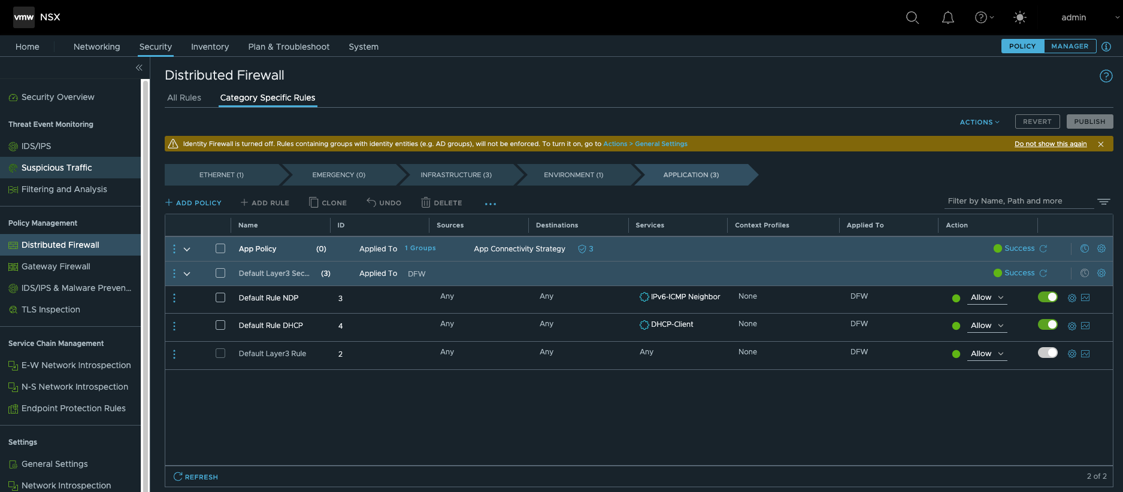Screen dimensions: 1123x492
Task: Open the row menu for Default Rule DHCP
Action: coord(174,326)
